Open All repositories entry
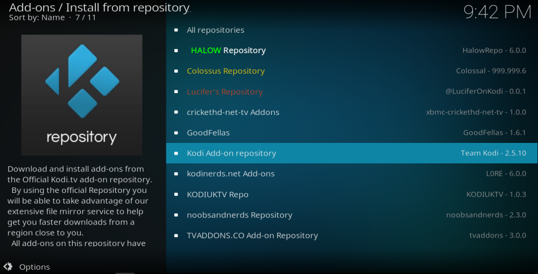The image size is (538, 274). pos(215,30)
